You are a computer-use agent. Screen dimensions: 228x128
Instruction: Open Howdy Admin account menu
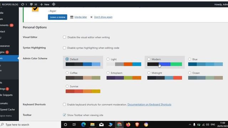click(x=221, y=5)
